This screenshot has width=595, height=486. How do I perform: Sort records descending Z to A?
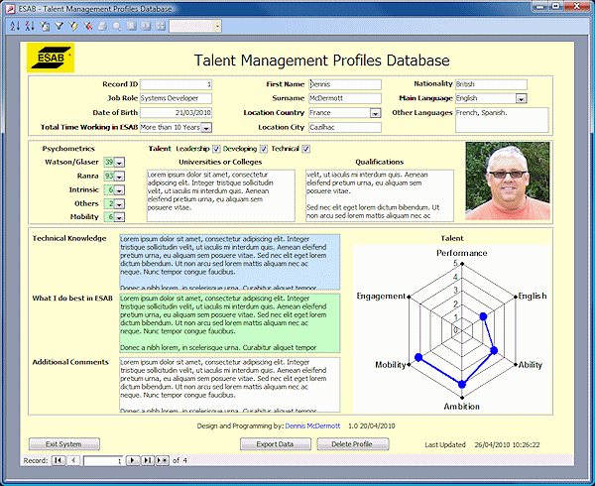point(30,26)
